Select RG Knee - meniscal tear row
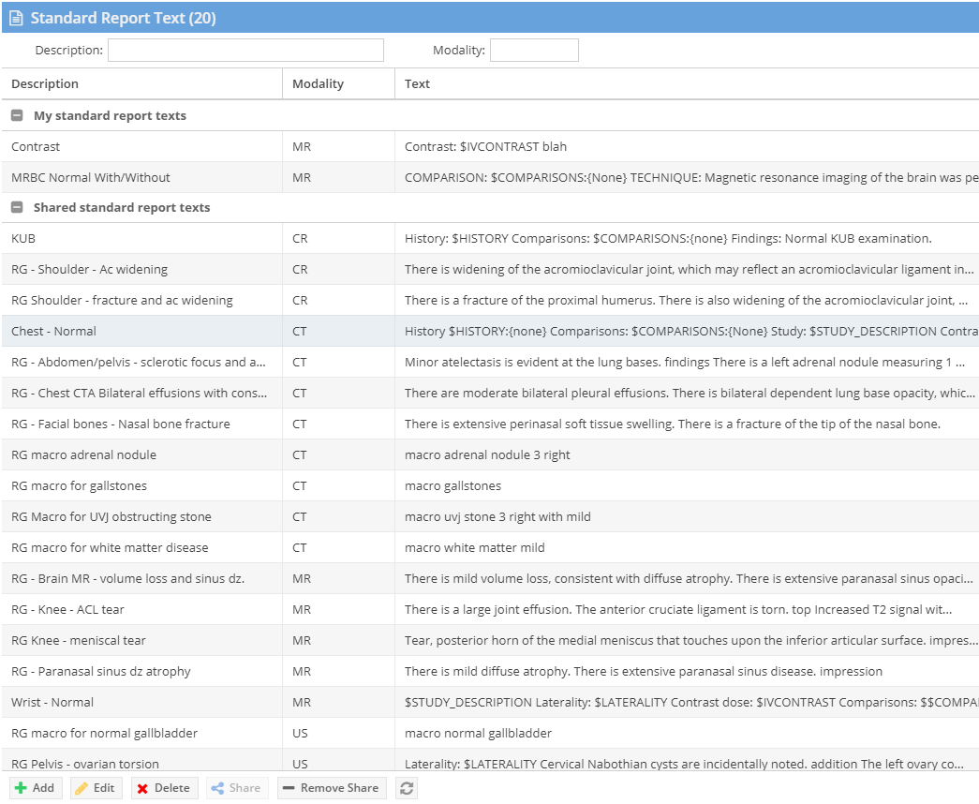This screenshot has height=804, width=979. point(490,640)
